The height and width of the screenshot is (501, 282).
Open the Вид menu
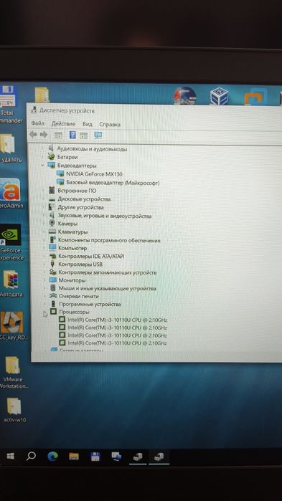point(88,124)
